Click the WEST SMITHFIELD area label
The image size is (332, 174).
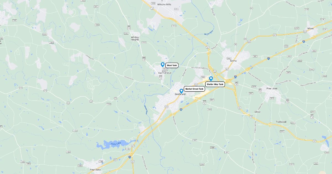(x=165, y=72)
